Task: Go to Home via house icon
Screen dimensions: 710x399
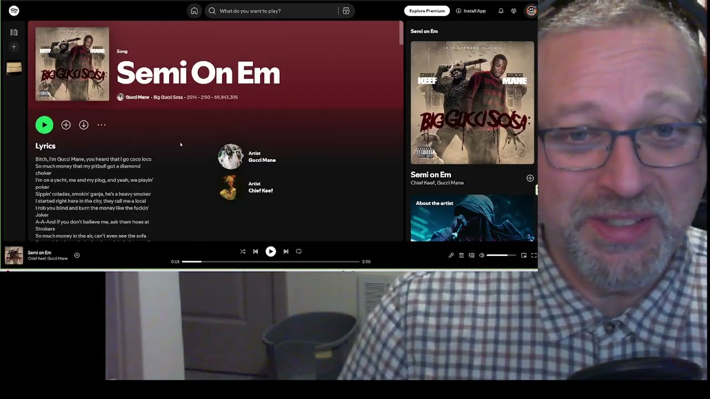Action: (x=194, y=11)
